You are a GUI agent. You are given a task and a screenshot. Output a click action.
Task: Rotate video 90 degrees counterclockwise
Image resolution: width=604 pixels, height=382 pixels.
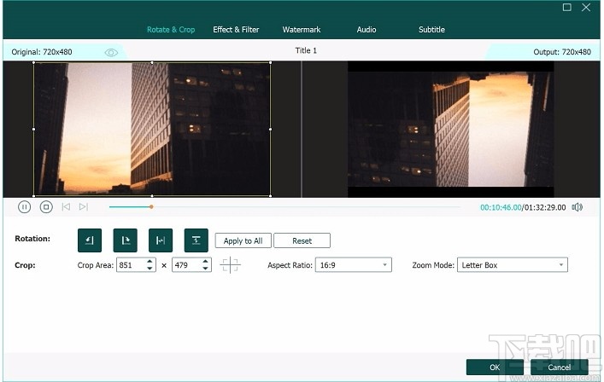(89, 240)
